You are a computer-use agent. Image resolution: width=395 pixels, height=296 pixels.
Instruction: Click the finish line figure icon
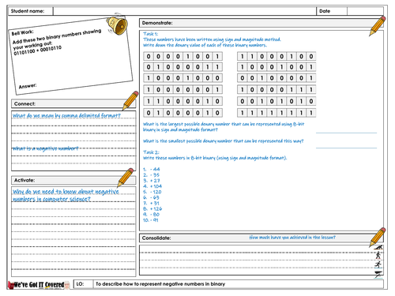coord(378,274)
